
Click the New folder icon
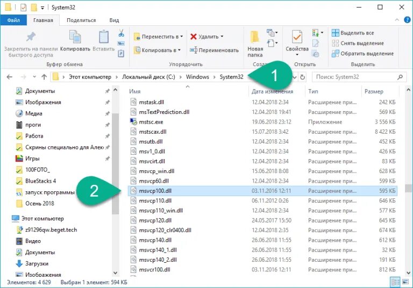coord(255,37)
